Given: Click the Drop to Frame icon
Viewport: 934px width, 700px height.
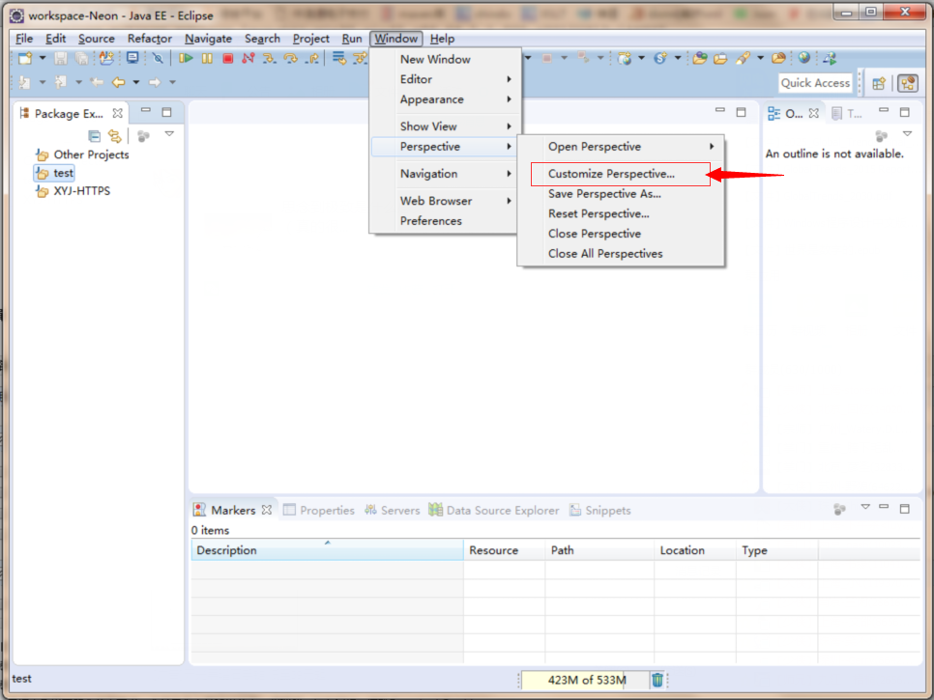Looking at the screenshot, I should coord(339,58).
